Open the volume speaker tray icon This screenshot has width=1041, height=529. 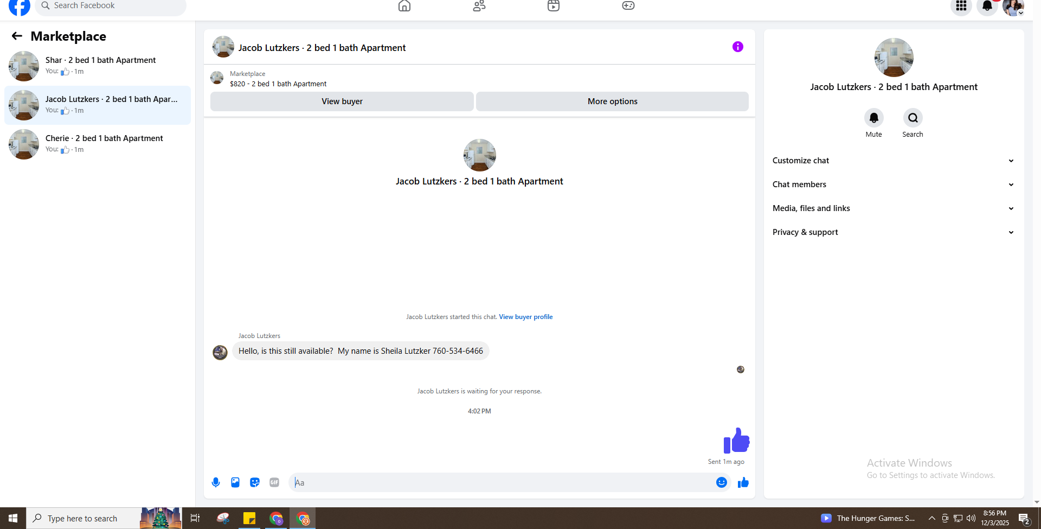971,518
